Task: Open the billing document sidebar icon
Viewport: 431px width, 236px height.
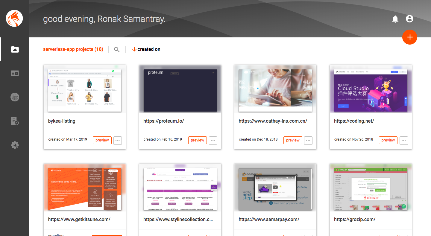Action: pos(15,121)
